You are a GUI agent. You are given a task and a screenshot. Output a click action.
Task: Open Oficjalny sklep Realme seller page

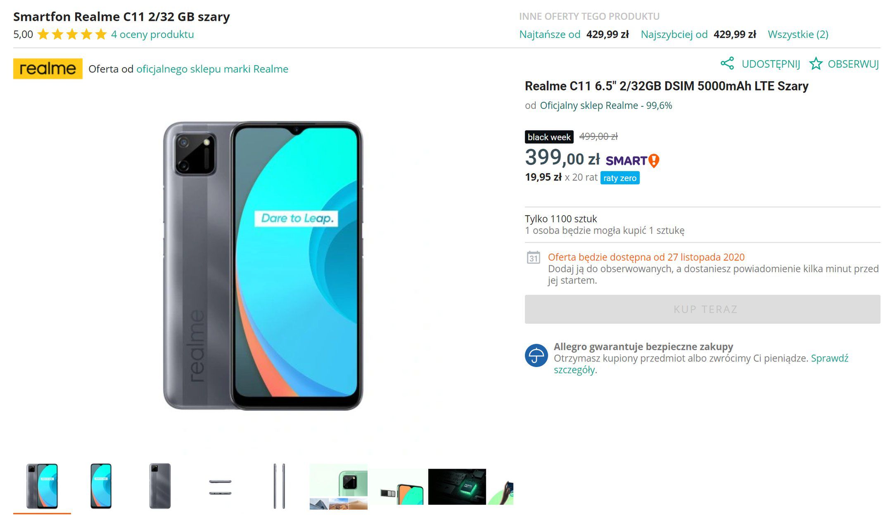click(x=606, y=106)
